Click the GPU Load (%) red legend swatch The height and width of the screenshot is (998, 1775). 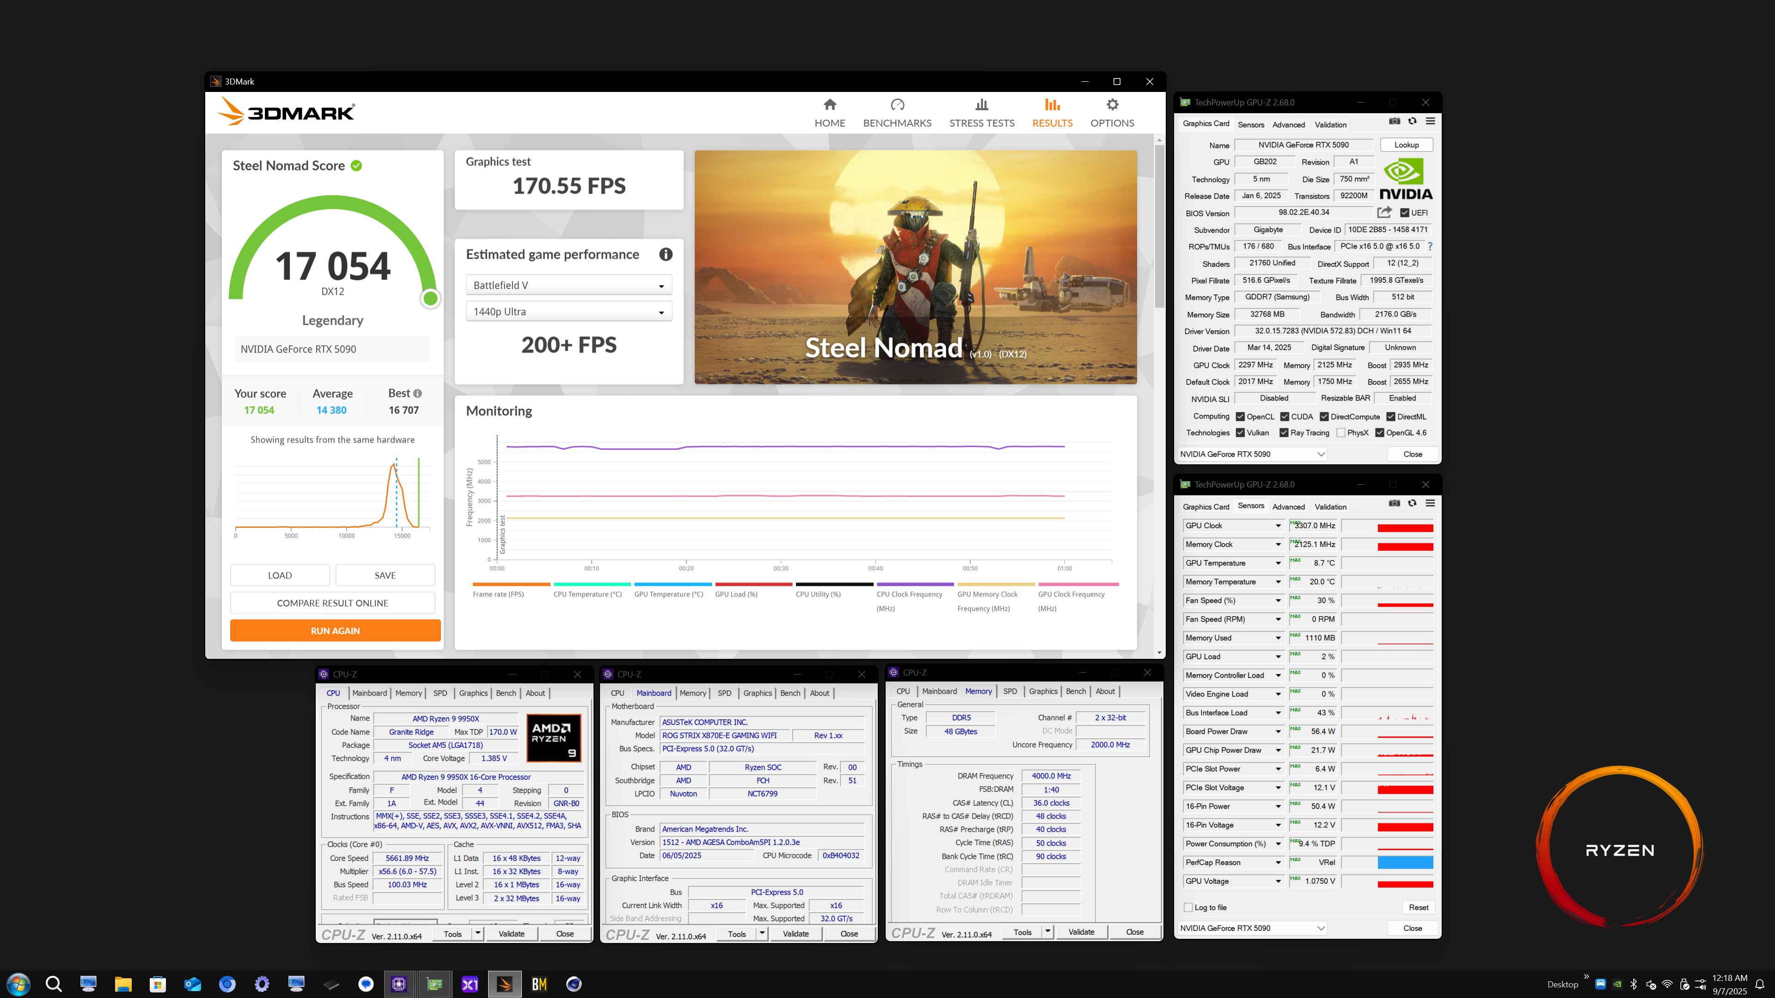coord(754,584)
